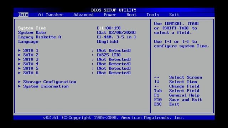Click the Save and Exit text
The width and height of the screenshot is (228, 128).
pyautogui.click(x=186, y=100)
